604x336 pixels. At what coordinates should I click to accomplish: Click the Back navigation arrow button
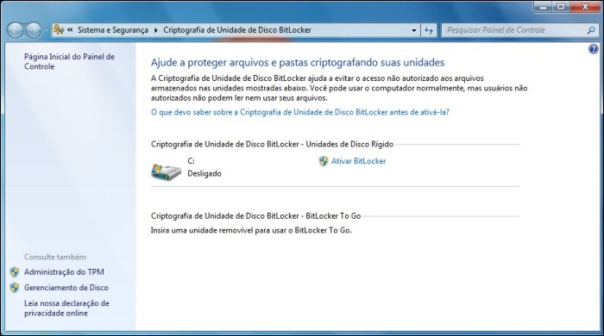(16, 30)
